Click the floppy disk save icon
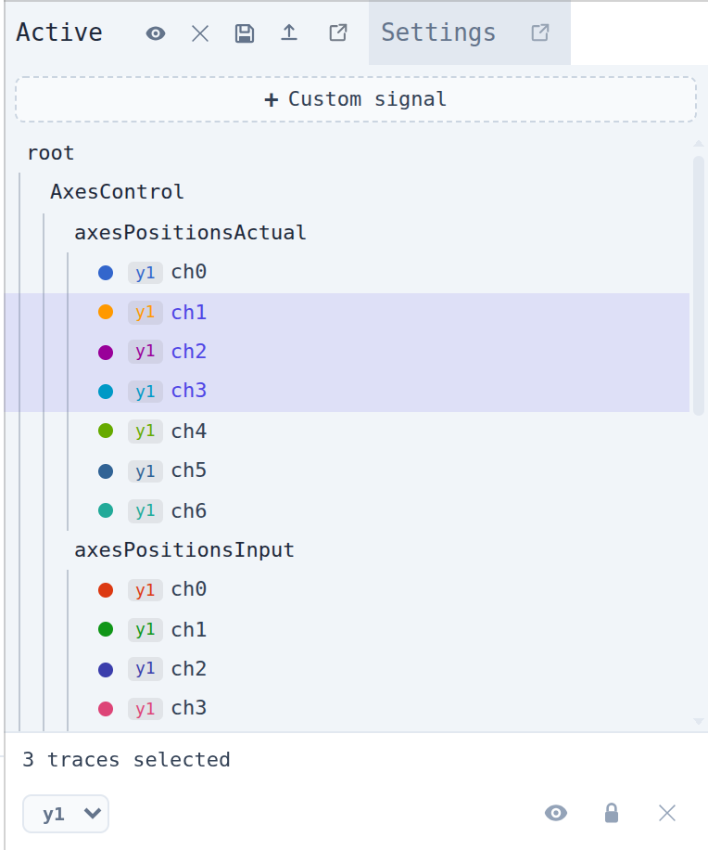The image size is (708, 850). coord(245,33)
